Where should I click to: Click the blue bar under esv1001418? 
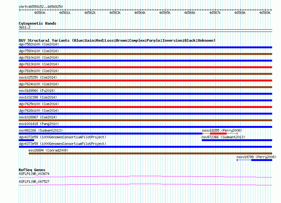click(x=145, y=127)
